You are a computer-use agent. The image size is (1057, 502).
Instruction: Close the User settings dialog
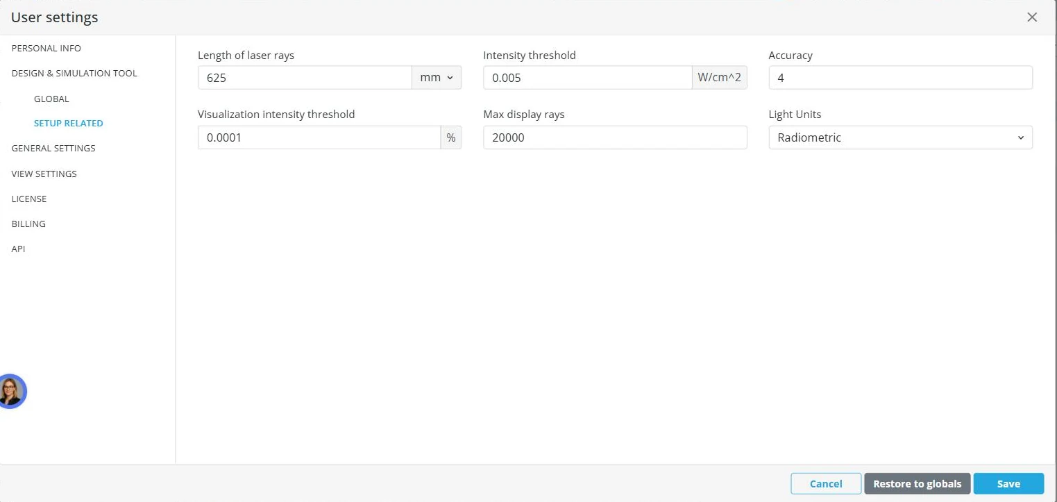pos(1032,17)
